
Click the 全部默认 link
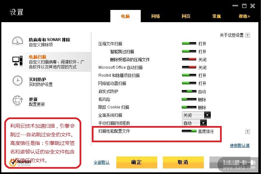tap(101, 162)
